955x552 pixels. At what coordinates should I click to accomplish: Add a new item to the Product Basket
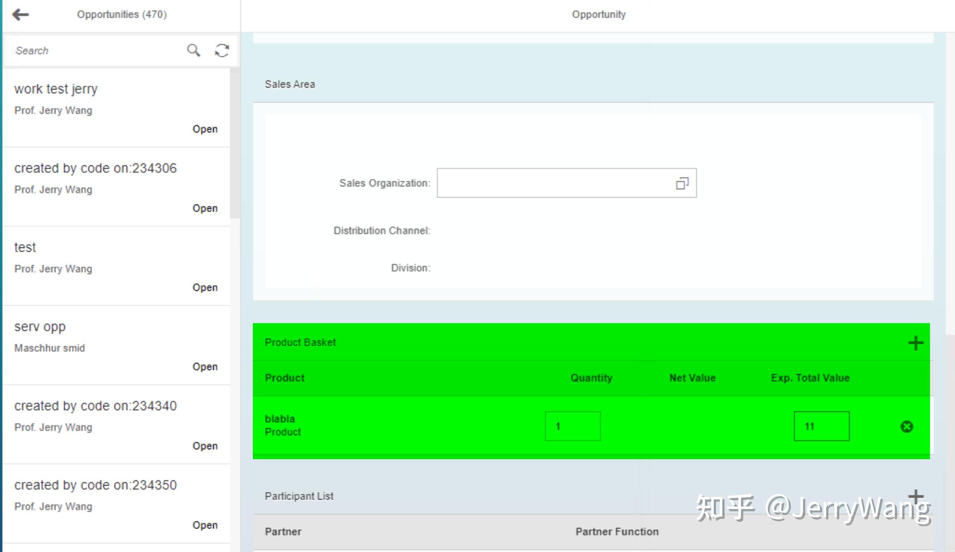pos(916,343)
